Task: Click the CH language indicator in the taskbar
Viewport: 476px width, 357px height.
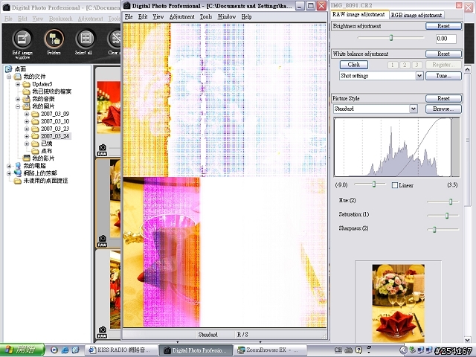Action: [x=338, y=350]
